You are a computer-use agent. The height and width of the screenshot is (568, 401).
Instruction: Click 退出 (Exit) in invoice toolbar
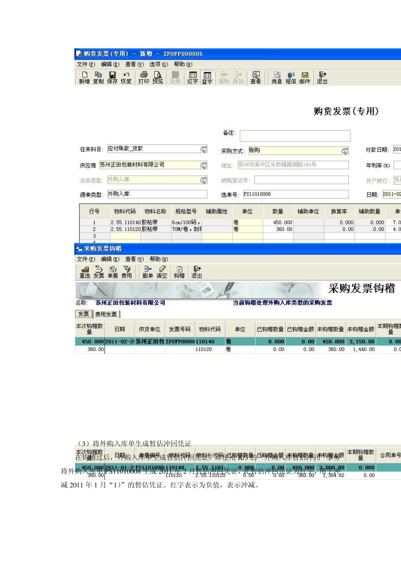tap(322, 78)
